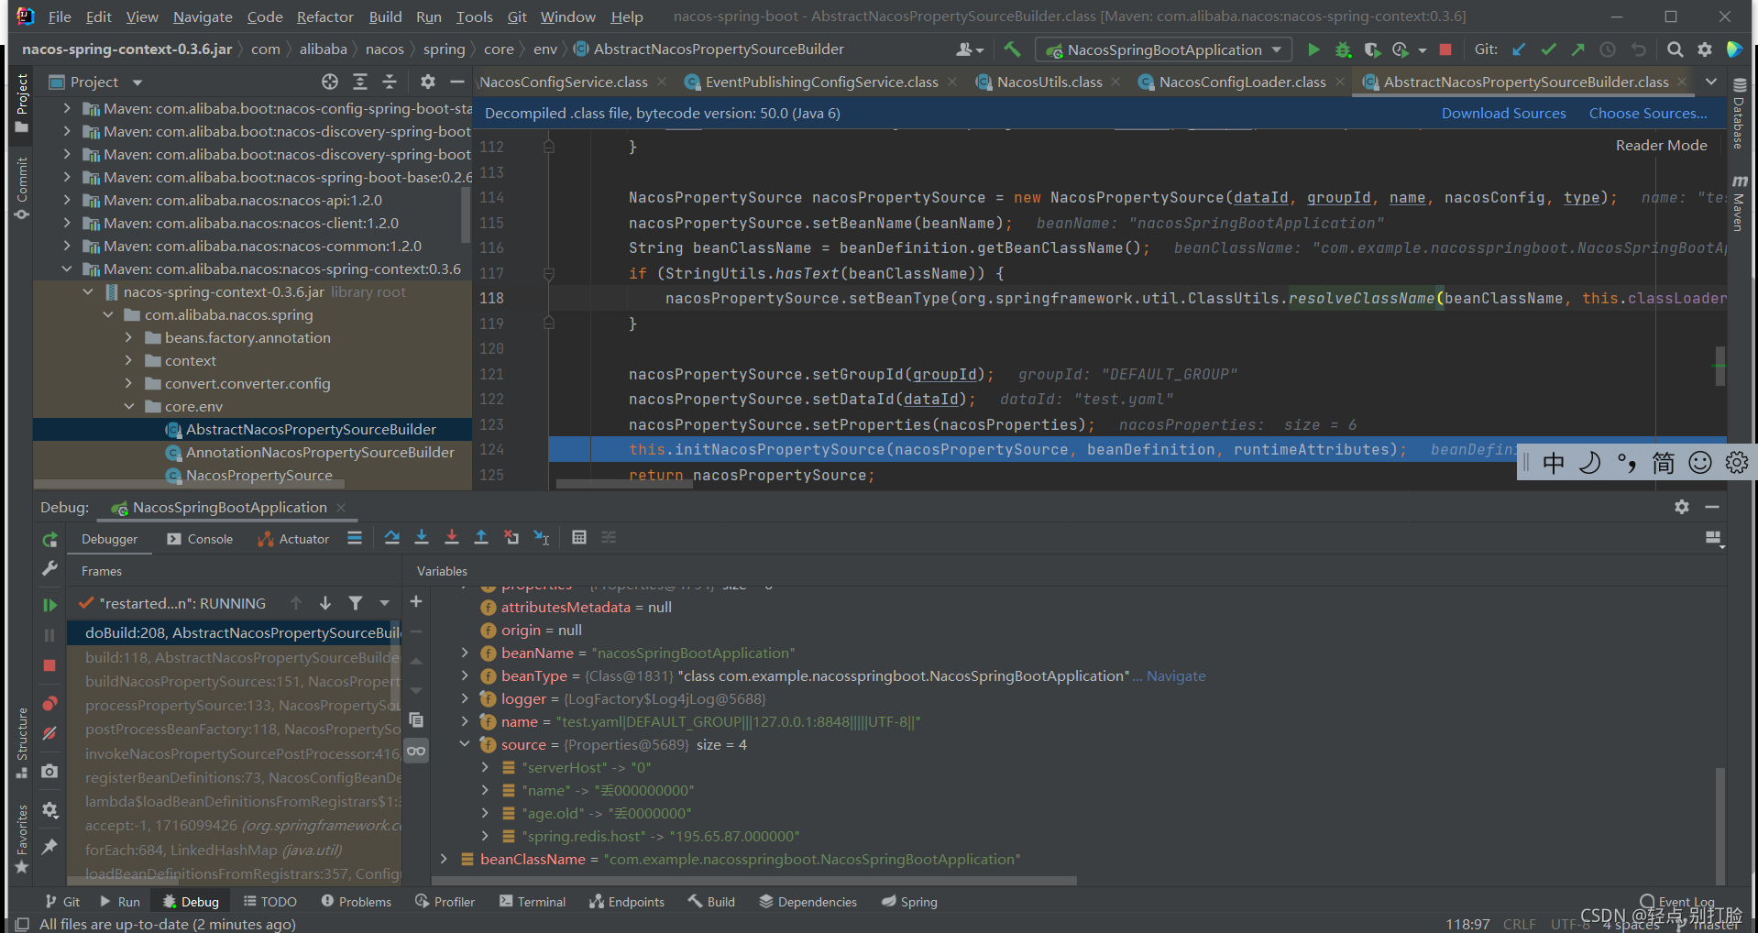Click the Git commit checkmark icon

1548,49
